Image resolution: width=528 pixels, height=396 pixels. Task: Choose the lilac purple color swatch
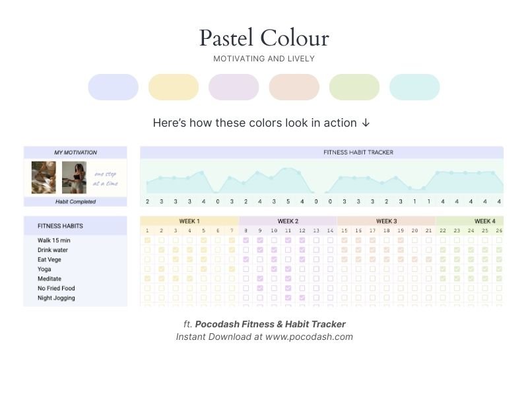[x=234, y=87]
